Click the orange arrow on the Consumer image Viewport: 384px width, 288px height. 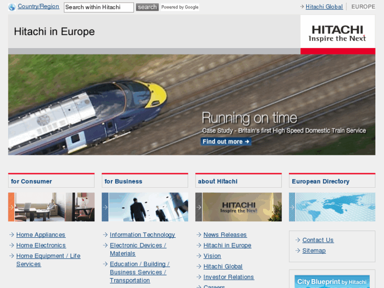(x=11, y=207)
